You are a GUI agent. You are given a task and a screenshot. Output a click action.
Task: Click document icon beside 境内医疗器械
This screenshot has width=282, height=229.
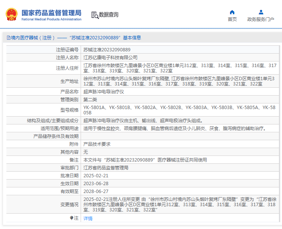coord(9,38)
